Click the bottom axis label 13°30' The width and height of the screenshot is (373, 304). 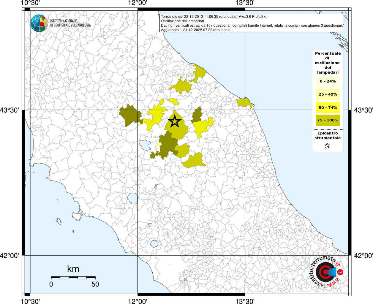click(245, 301)
